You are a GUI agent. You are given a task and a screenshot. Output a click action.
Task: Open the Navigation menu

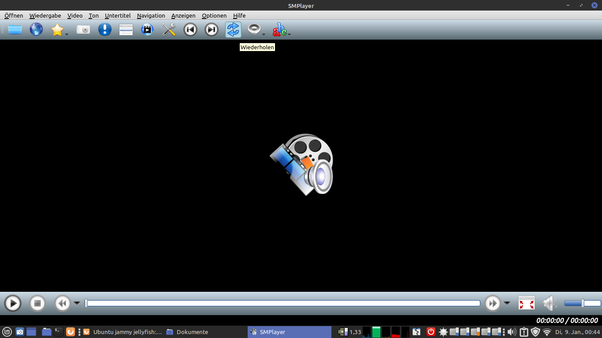coord(151,15)
